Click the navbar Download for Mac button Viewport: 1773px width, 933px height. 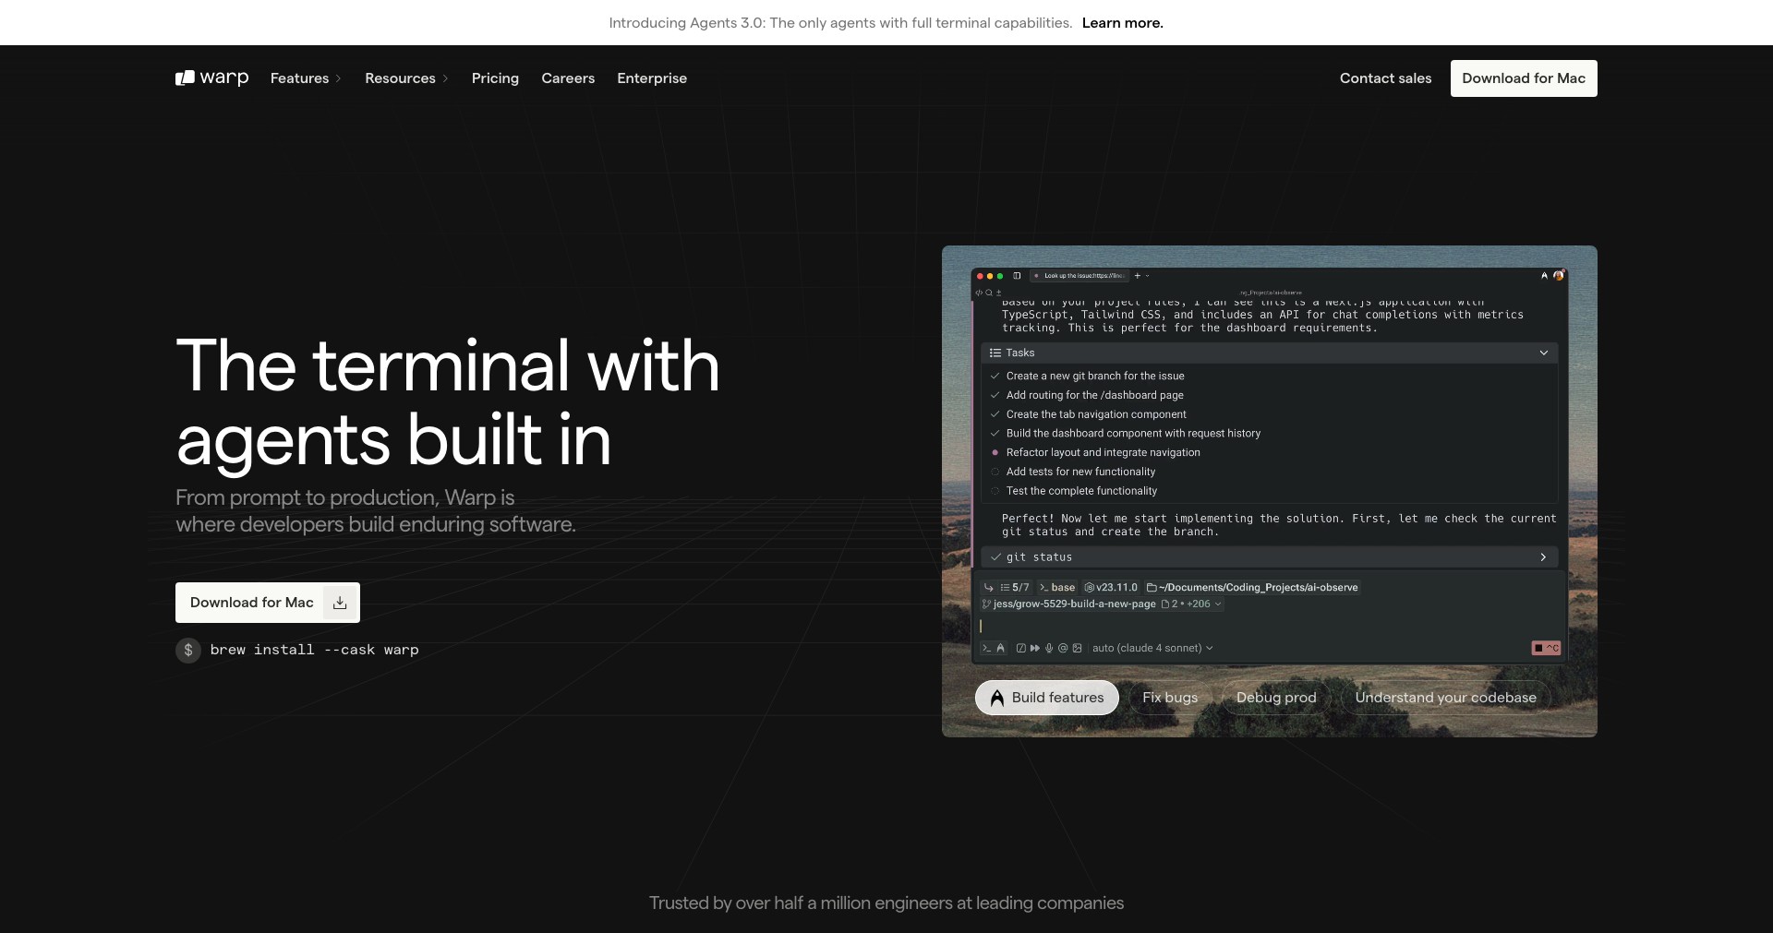pyautogui.click(x=1524, y=78)
